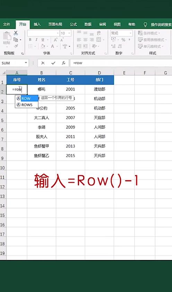Click the 操作说明搜索 search box
Image resolution: width=172 pixels, height=292 pixels.
pos(161,25)
